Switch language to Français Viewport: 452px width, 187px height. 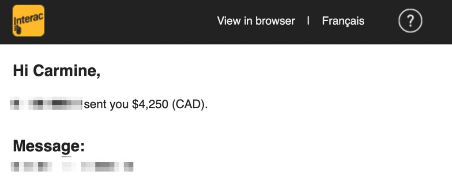coord(343,21)
